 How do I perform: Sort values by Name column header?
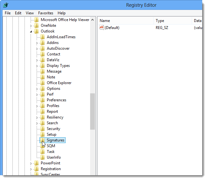(x=125, y=21)
